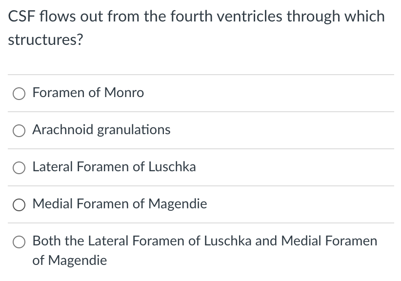The height and width of the screenshot is (281, 401).
Task: Click the Medial Foramen of Magendie label
Action: click(x=120, y=204)
